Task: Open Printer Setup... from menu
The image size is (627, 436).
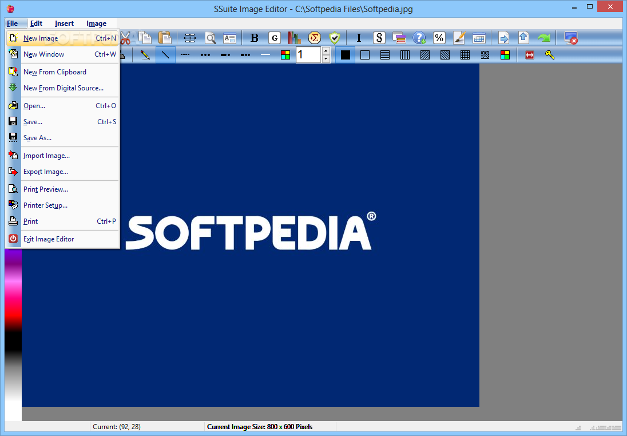Action: tap(62, 205)
